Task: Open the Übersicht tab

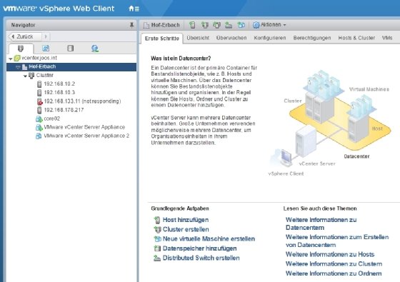Action: point(198,38)
